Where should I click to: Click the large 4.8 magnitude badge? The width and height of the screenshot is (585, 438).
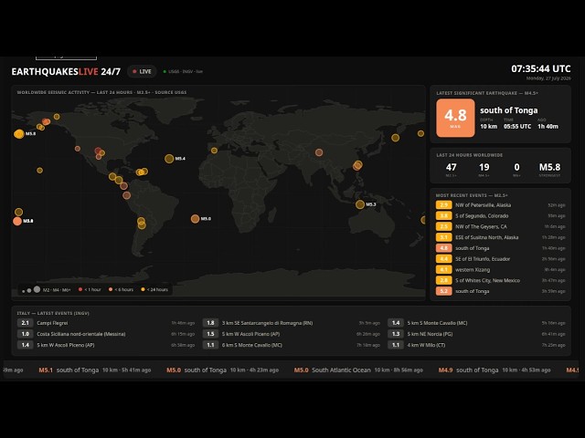pos(455,118)
